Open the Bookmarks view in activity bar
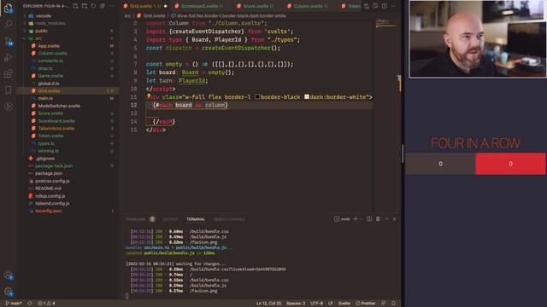Screen dimensions: 547x307 [9, 90]
